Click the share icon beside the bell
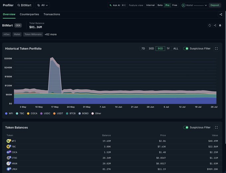Image resolution: width=226 pixels, height=173 pixels. 215,25
